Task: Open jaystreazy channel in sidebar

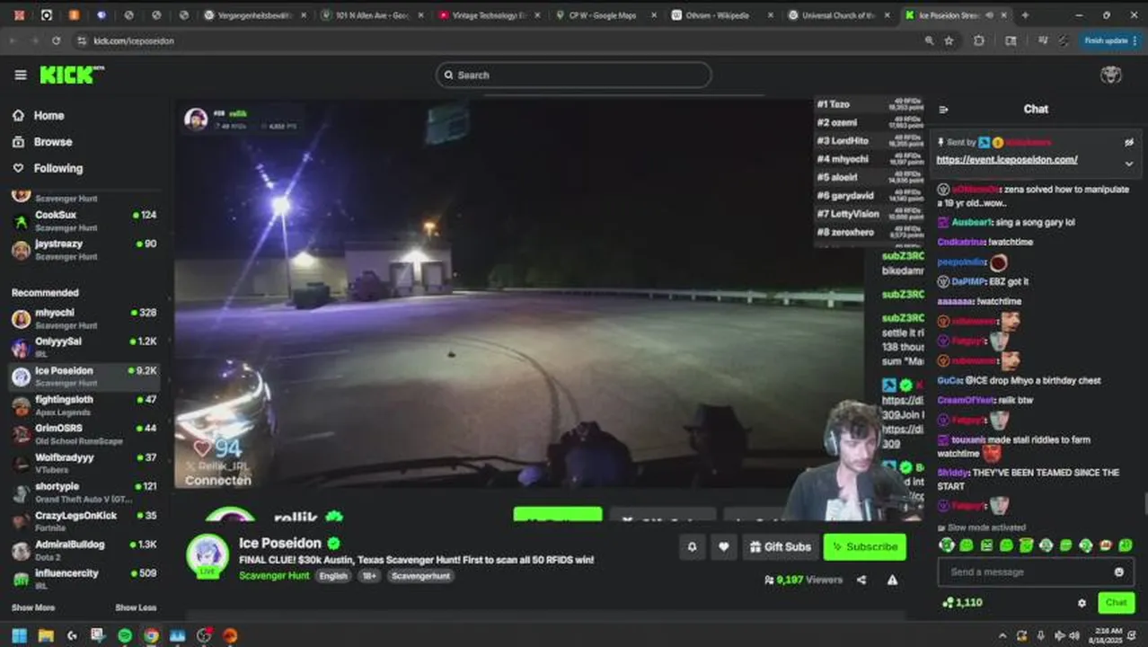Action: pyautogui.click(x=84, y=250)
